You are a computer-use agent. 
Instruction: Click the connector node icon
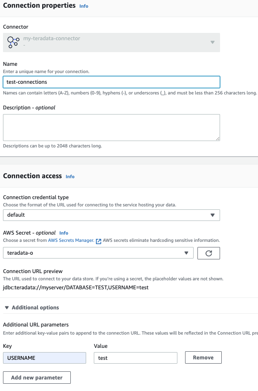pos(13,42)
